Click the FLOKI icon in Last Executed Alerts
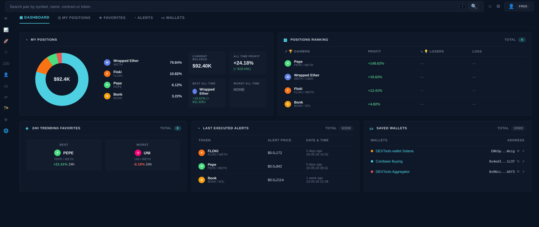Image resolution: width=539 pixels, height=227 pixels. point(202,153)
